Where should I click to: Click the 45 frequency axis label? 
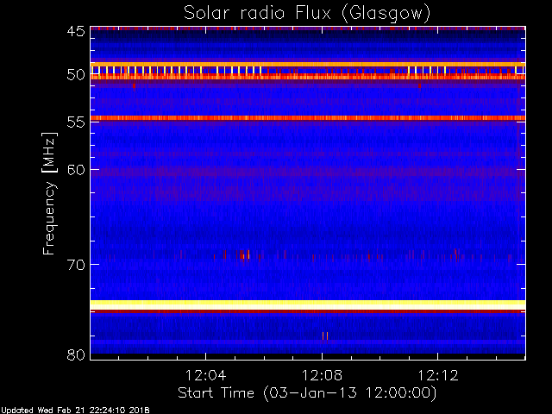click(x=76, y=32)
